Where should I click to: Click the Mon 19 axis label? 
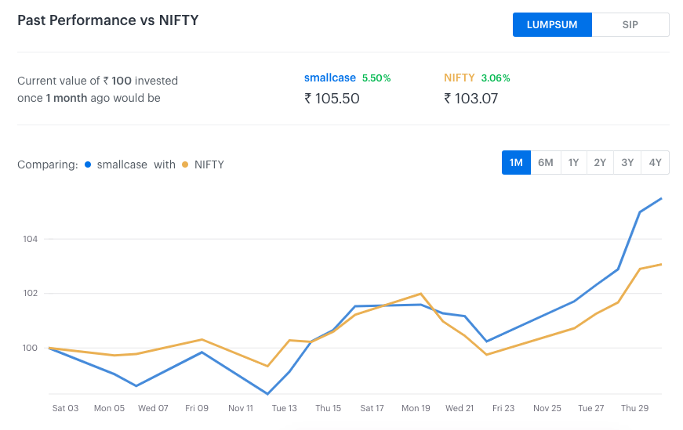click(416, 408)
